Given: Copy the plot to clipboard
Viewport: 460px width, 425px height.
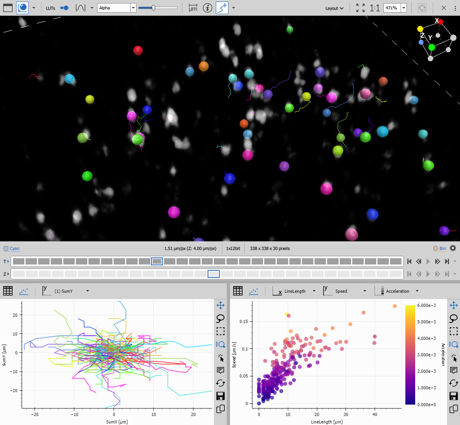Looking at the screenshot, I should [x=453, y=409].
